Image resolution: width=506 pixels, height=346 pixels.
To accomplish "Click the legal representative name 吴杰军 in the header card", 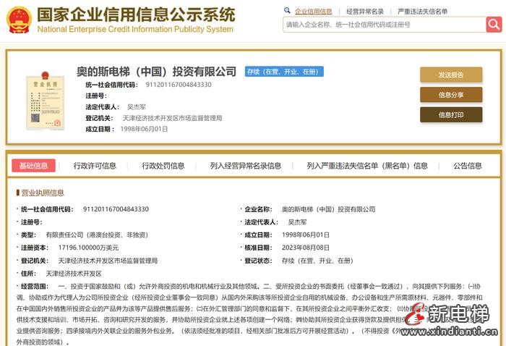I will 137,107.
